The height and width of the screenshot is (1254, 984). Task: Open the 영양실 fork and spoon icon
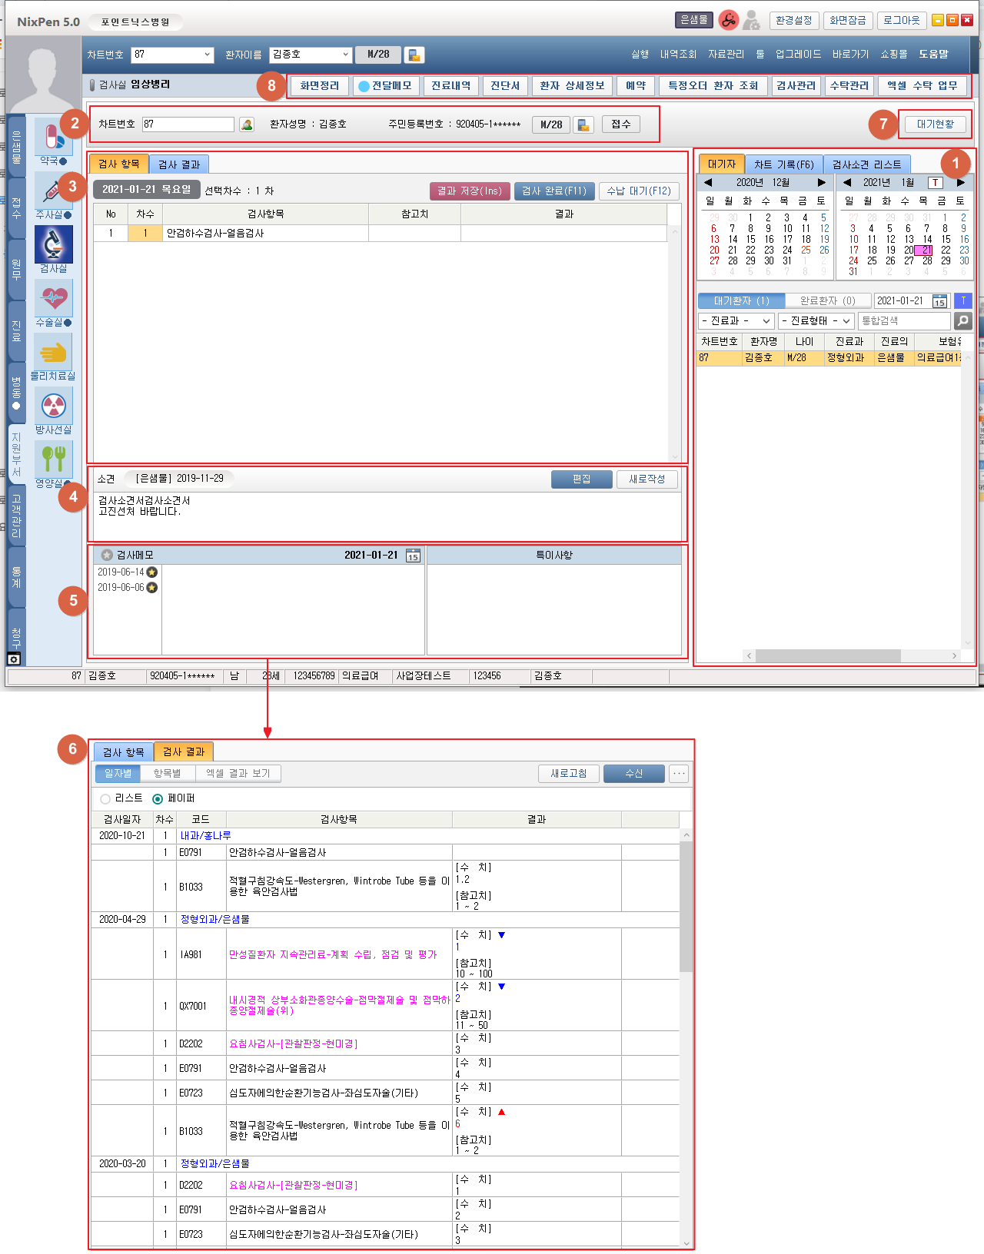point(53,459)
